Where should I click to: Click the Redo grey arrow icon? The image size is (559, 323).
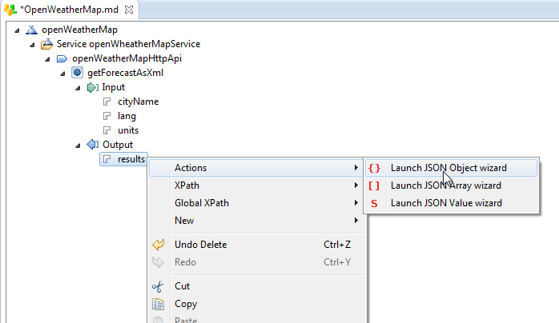(x=159, y=262)
